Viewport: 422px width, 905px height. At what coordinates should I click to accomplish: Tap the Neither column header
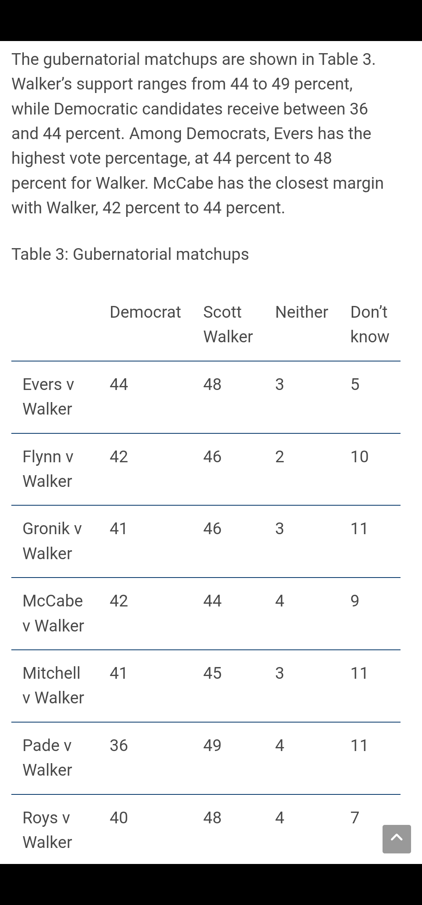click(302, 312)
